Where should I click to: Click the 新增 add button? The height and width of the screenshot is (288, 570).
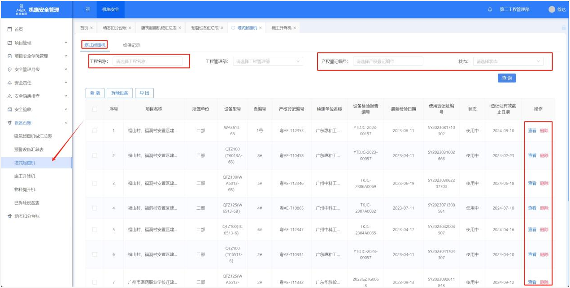(x=95, y=93)
